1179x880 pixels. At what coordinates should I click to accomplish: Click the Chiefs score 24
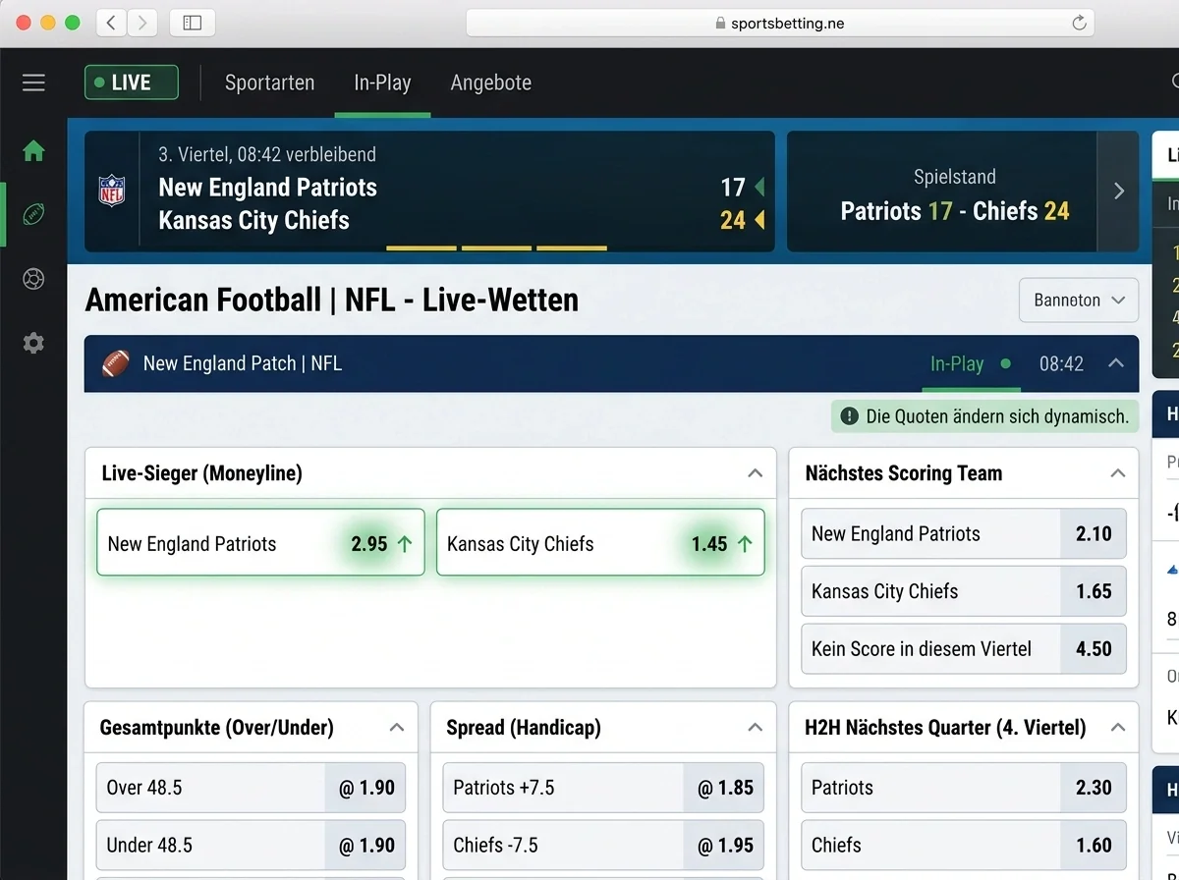(733, 220)
